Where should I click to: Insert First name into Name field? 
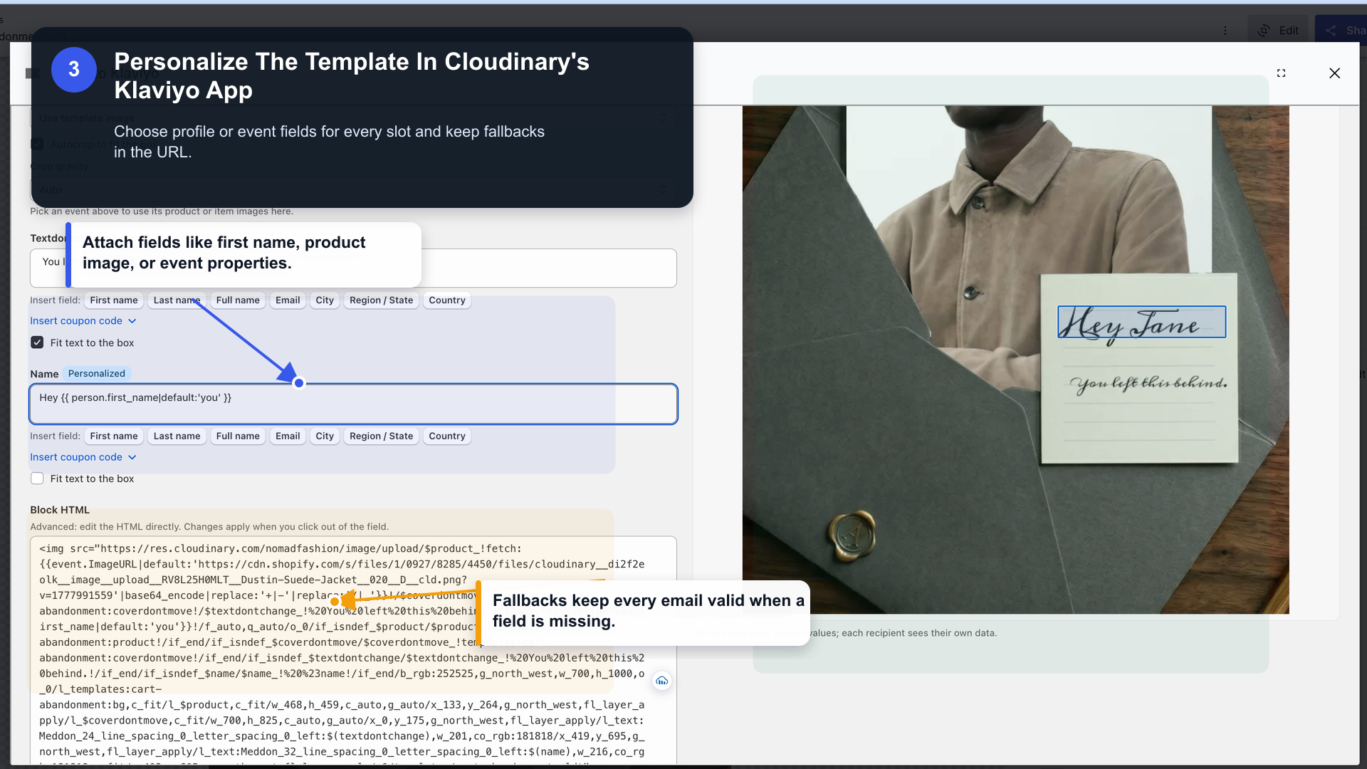coord(114,436)
